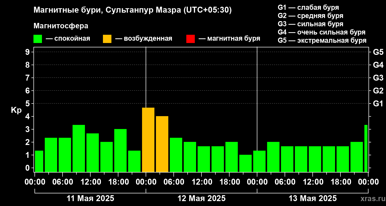Screen dimensions: 386x206
Task: Select legend line 'G2 — средняя буря'
Action: pyautogui.click(x=311, y=16)
